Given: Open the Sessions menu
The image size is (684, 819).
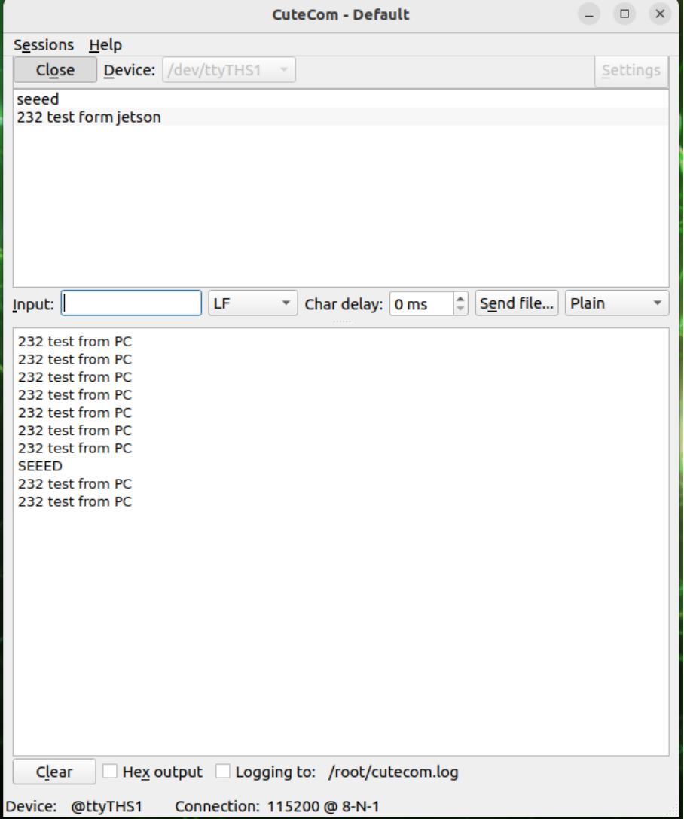Looking at the screenshot, I should coord(44,45).
